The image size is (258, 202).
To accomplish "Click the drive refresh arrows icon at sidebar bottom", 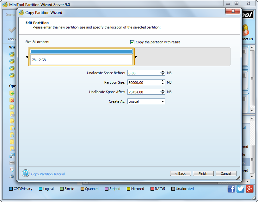I will [12, 177].
